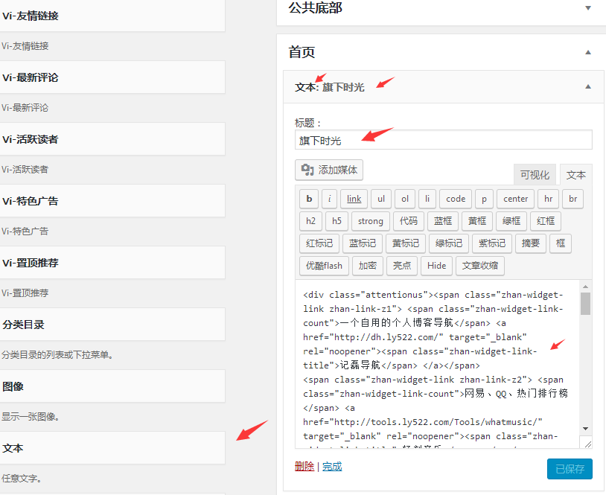Insert a hyperlink via the link button
Screen dimensions: 606x495
pyautogui.click(x=354, y=199)
